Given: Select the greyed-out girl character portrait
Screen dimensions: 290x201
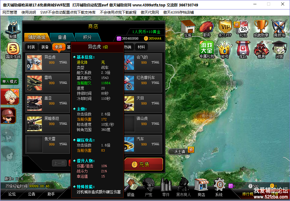Looking at the screenshot, I should point(8,153).
